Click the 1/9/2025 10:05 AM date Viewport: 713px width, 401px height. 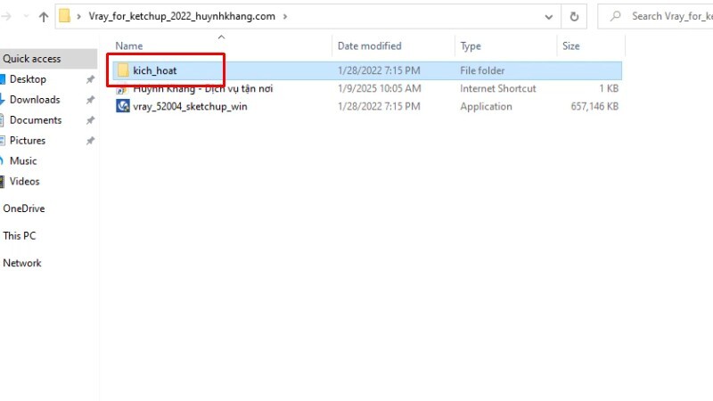click(x=380, y=88)
